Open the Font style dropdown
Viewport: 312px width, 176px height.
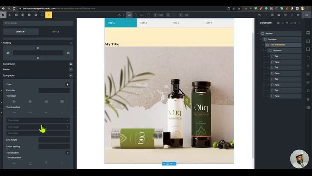click(x=38, y=133)
